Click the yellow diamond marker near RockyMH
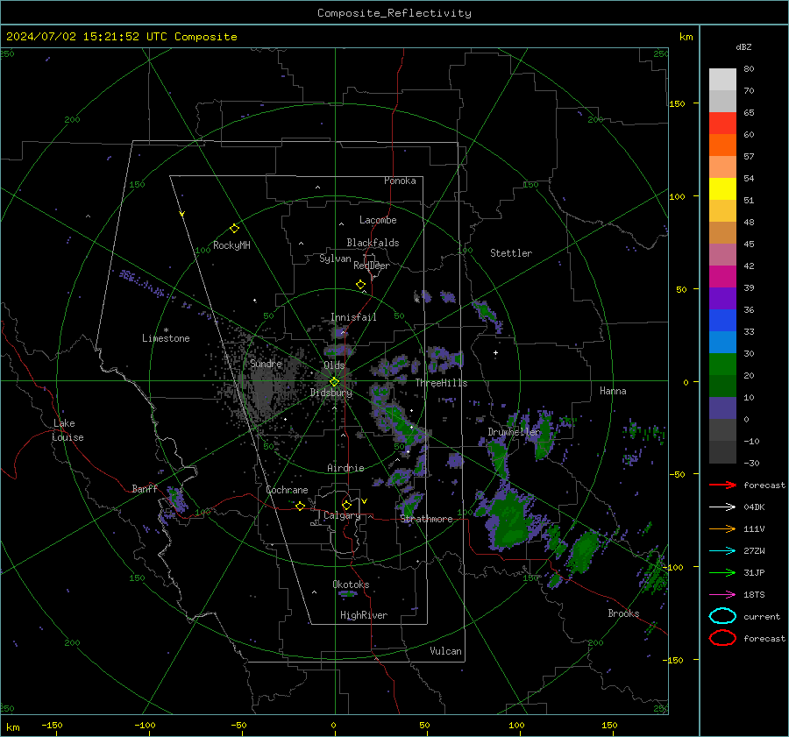The height and width of the screenshot is (737, 789). pos(234,229)
